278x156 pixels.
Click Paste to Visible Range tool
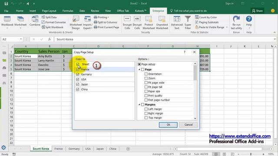coord(210,27)
